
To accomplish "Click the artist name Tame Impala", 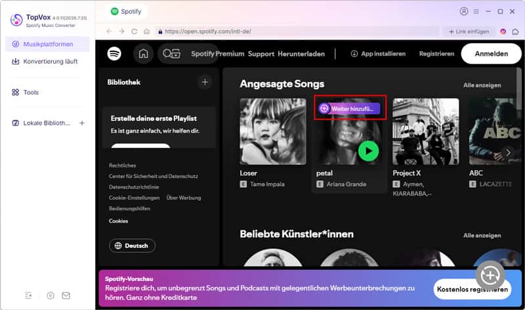I will coord(267,184).
